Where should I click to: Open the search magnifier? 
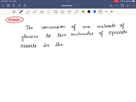point(14,6)
